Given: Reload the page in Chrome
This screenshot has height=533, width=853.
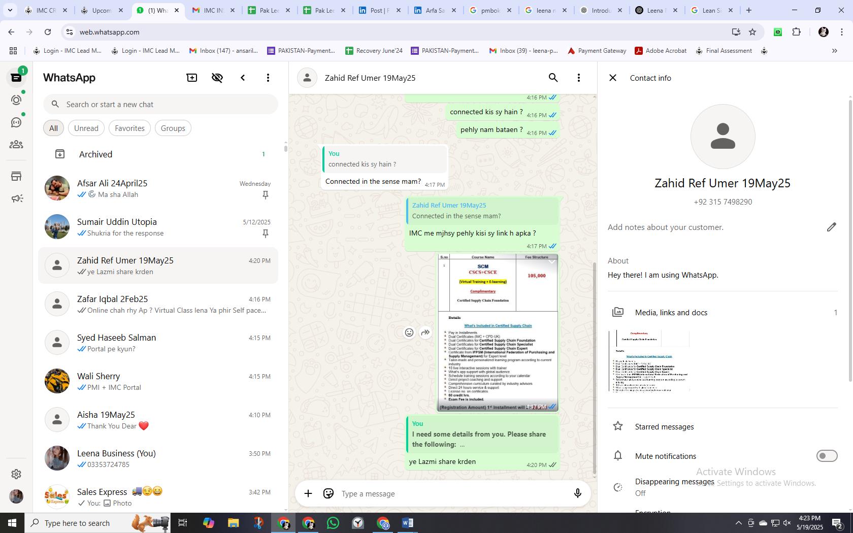Looking at the screenshot, I should 48,32.
